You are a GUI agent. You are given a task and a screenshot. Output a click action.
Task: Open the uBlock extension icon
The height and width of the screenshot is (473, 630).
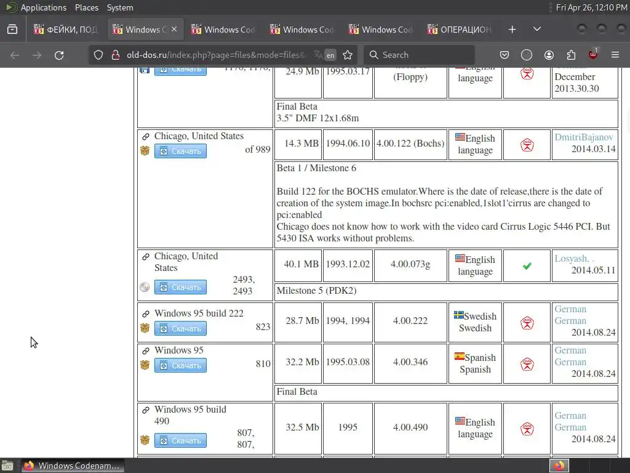click(x=593, y=54)
